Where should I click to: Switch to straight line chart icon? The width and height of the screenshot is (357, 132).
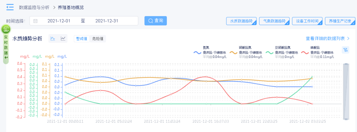click(x=63, y=39)
